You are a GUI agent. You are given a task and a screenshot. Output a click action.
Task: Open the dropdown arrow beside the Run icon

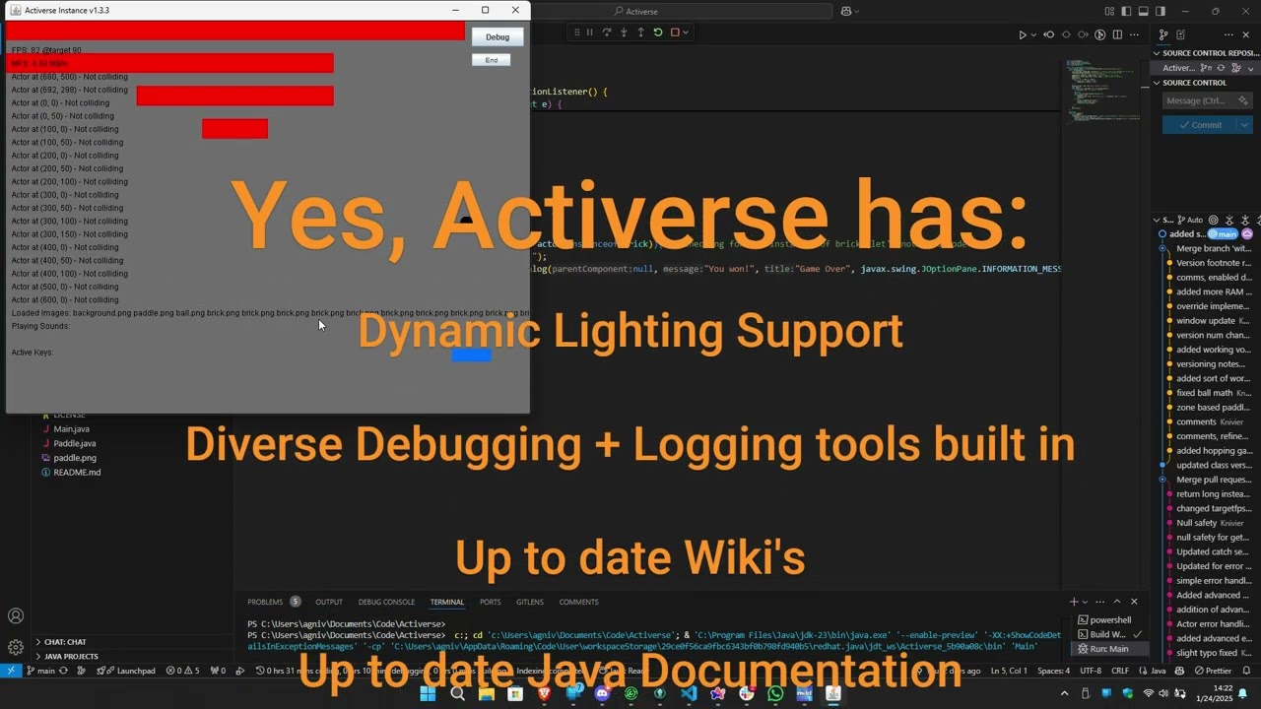pyautogui.click(x=1032, y=34)
